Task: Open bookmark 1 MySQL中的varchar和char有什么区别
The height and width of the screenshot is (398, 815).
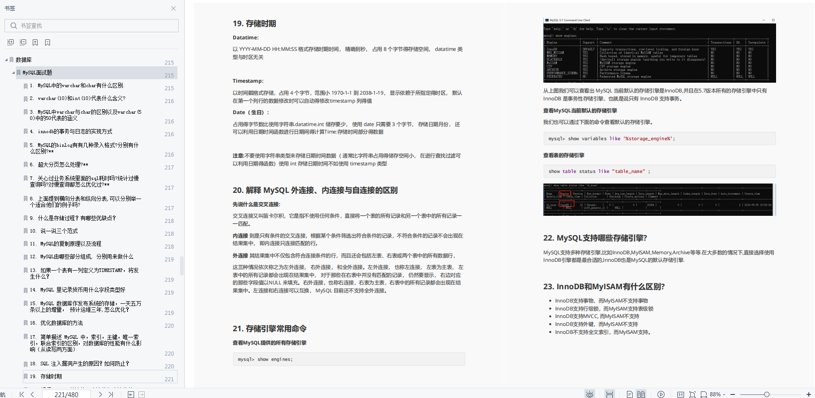Action: [x=77, y=85]
